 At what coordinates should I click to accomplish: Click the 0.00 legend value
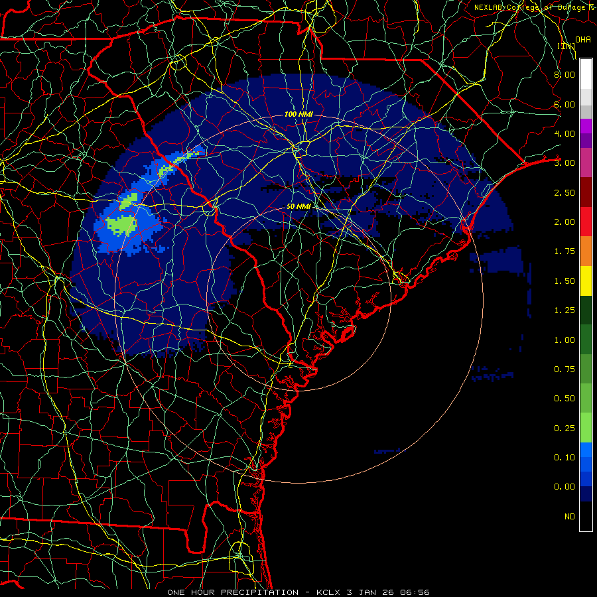564,487
